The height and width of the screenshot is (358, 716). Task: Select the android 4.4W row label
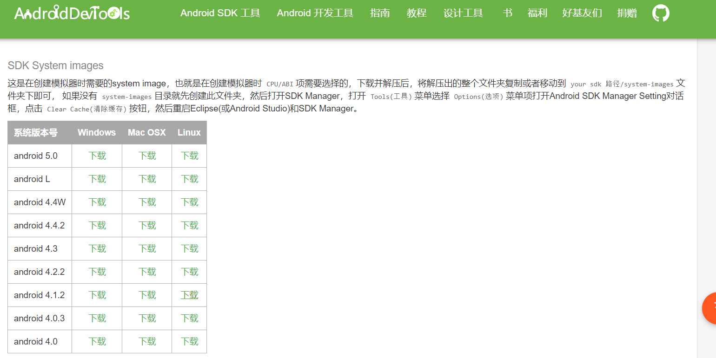(40, 202)
